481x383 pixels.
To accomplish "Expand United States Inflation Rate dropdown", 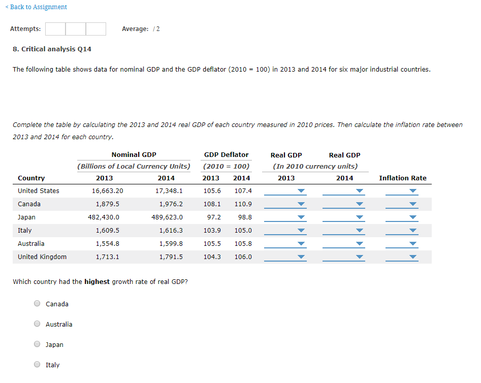I will point(402,191).
